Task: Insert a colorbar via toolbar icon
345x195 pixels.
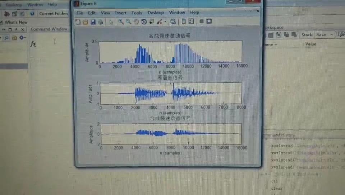Action: [x=184, y=21]
